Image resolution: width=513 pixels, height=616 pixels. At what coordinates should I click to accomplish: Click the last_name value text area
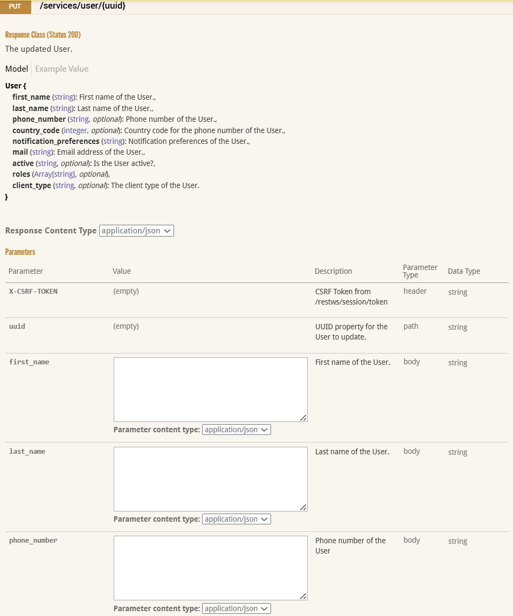tap(210, 479)
